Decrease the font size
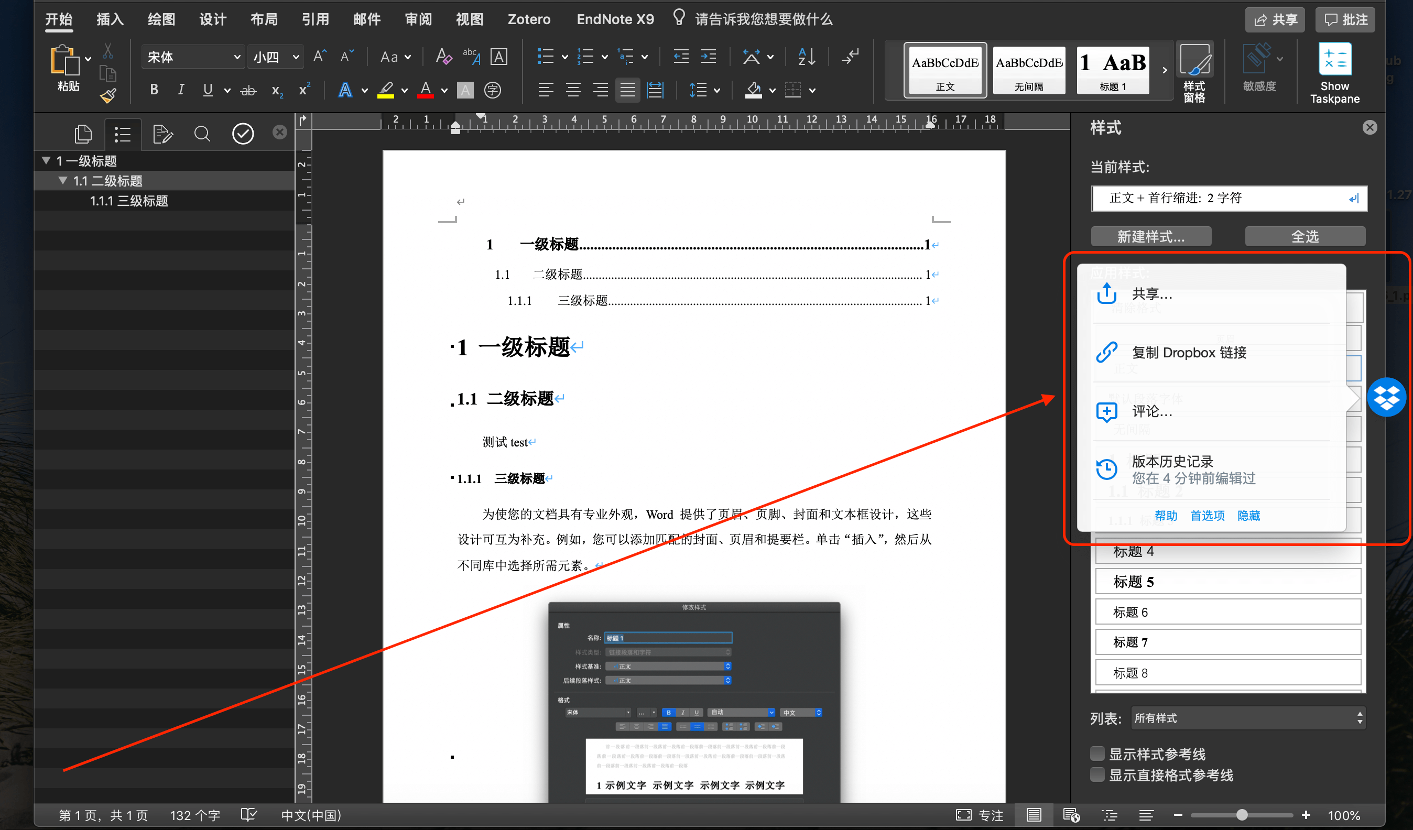1413x830 pixels. (x=347, y=56)
